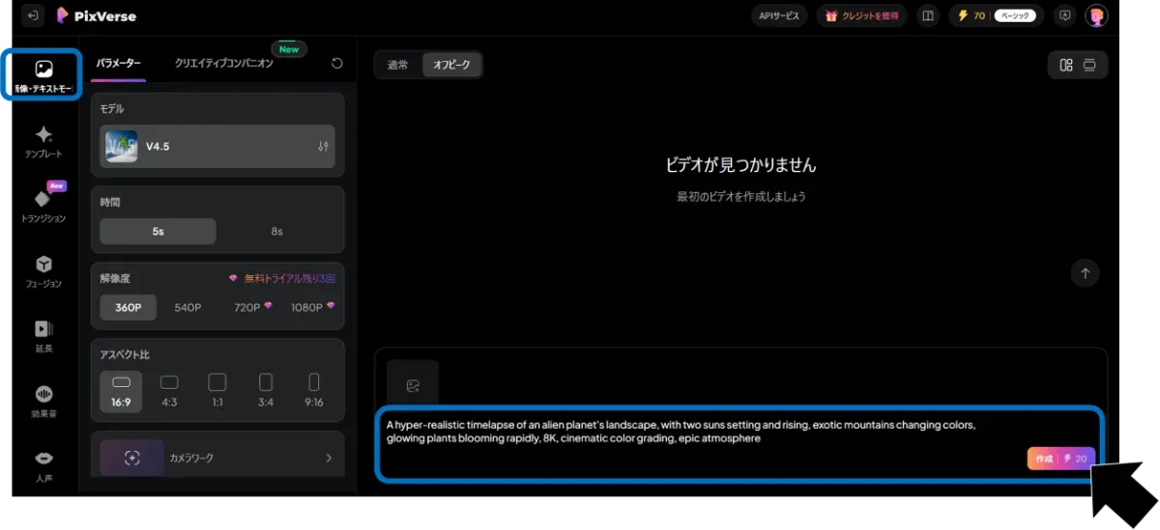Open the V4.5 model selector

pyautogui.click(x=217, y=147)
